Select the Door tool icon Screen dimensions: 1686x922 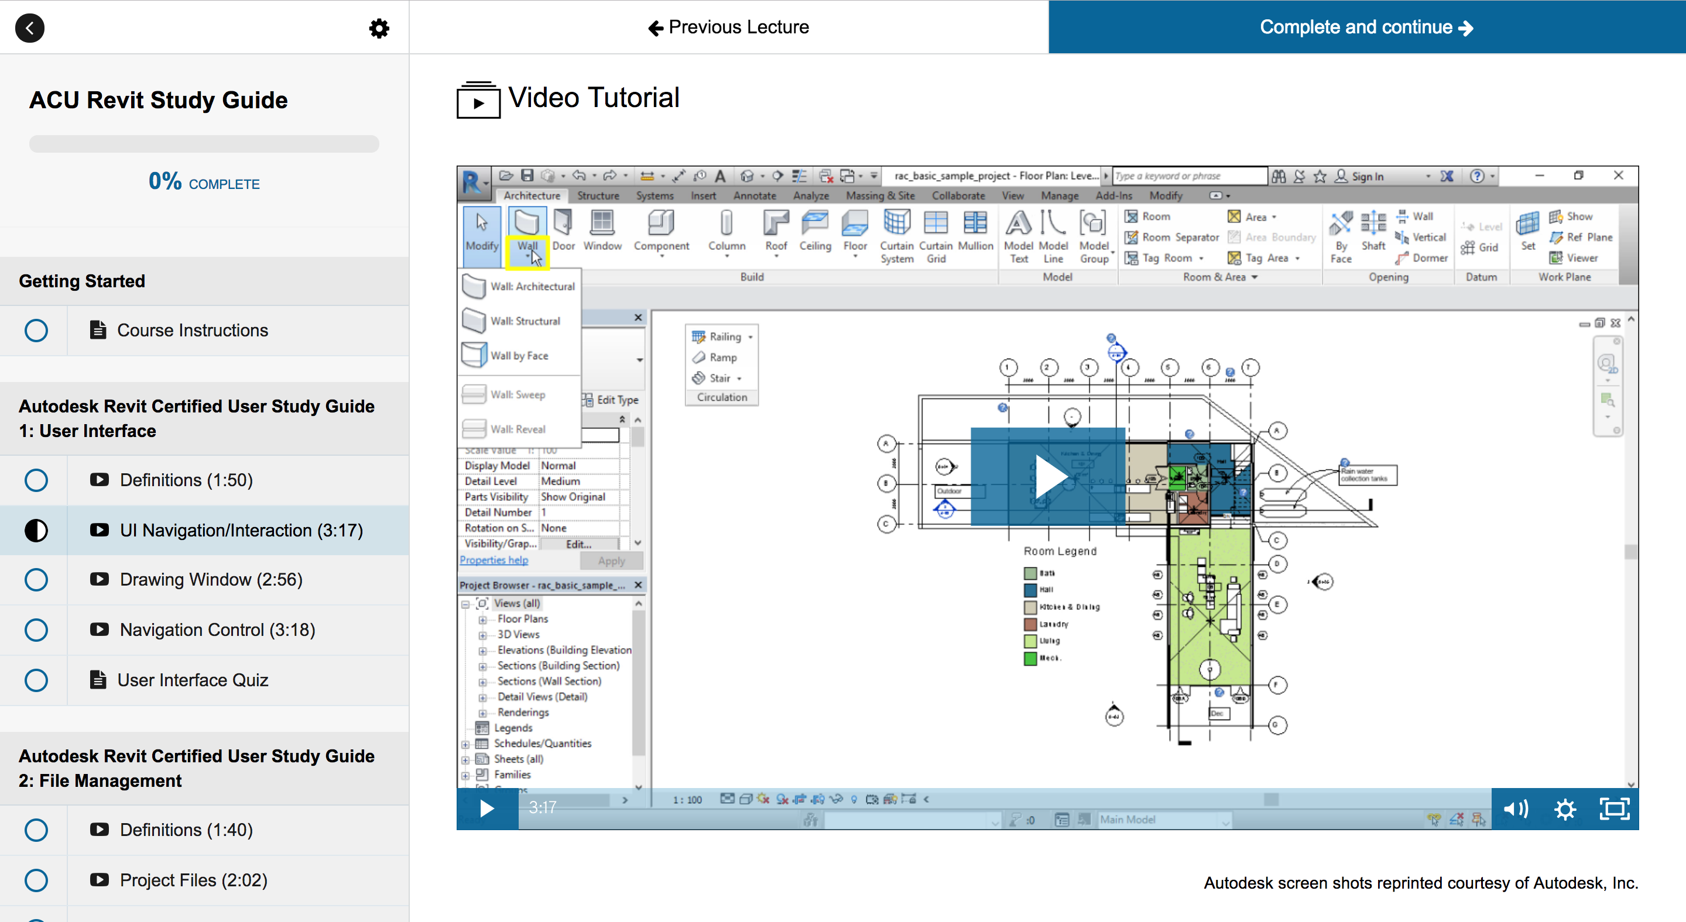click(x=563, y=222)
